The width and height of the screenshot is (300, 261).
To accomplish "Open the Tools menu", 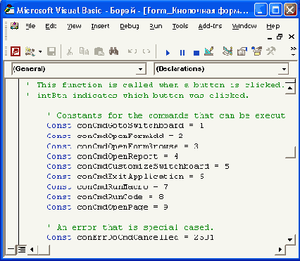I will tap(180, 26).
